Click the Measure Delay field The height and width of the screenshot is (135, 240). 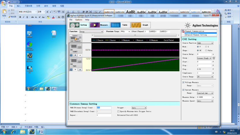(204, 97)
